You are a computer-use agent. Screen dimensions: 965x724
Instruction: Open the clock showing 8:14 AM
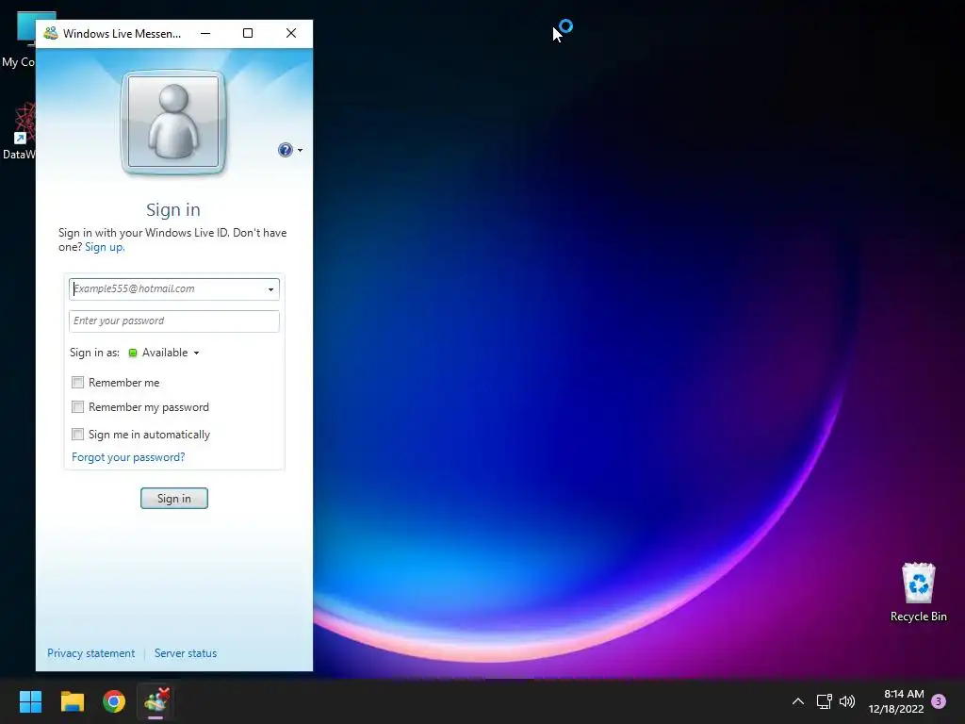896,701
